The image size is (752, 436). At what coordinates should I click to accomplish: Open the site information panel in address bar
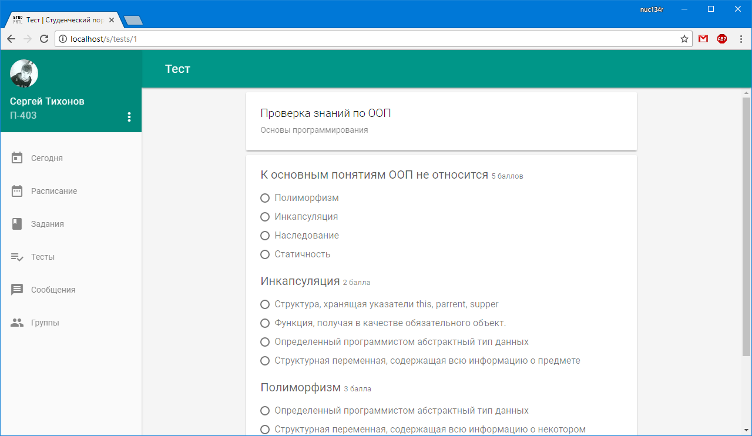click(62, 38)
